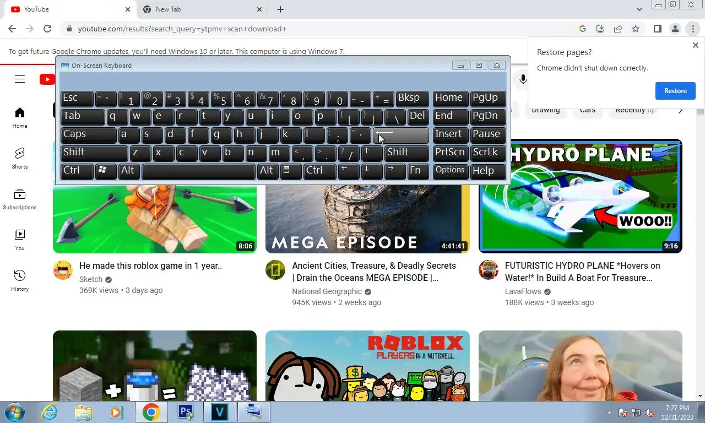Click Help key on On-Screen Keyboard
The image size is (705, 423).
point(488,171)
